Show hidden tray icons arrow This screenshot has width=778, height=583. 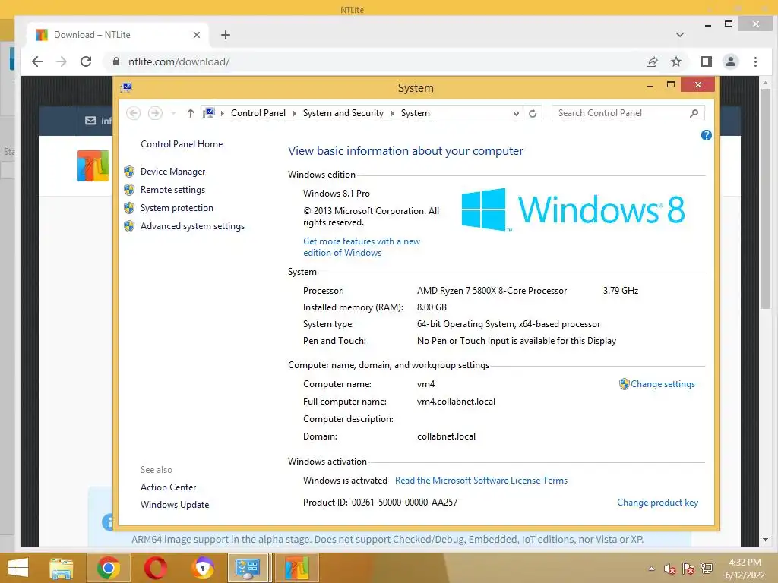click(651, 569)
